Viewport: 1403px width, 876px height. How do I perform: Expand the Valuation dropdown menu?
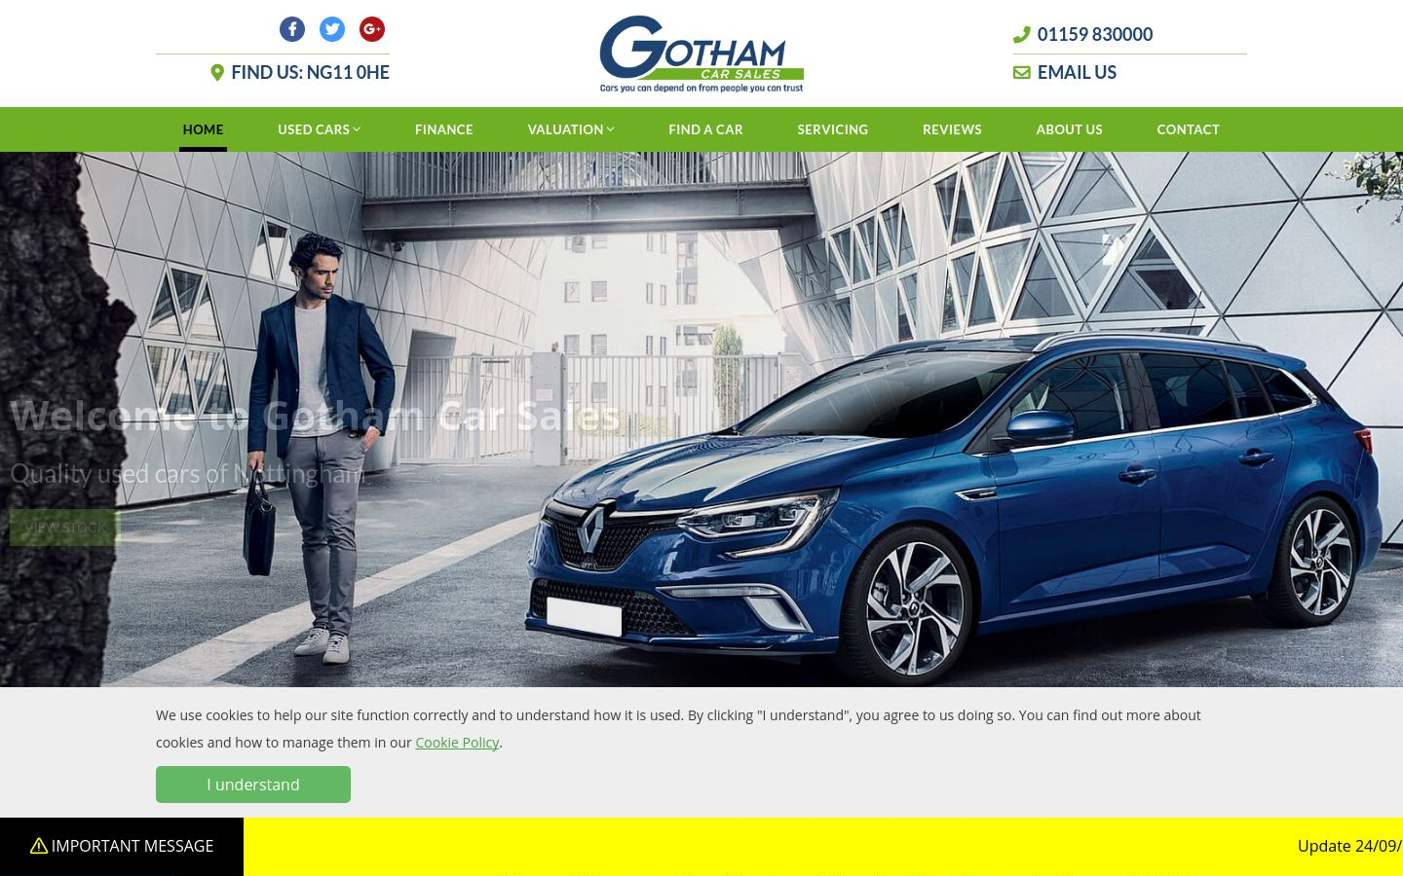pyautogui.click(x=571, y=129)
